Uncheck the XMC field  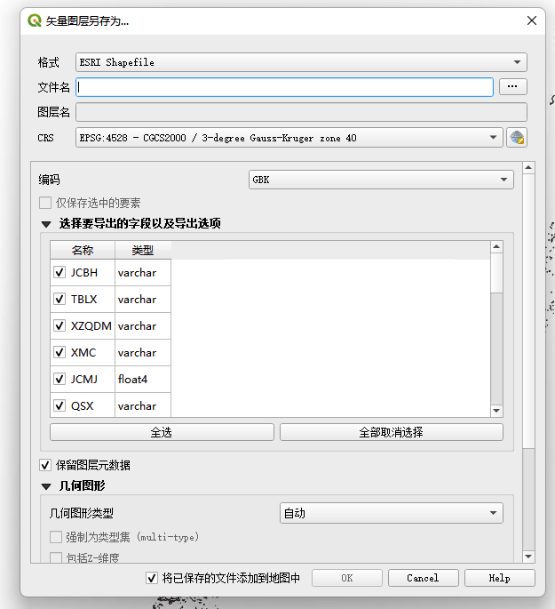(59, 353)
